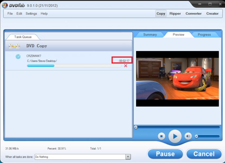This screenshot has height=163, width=225.
Task: Select the Preview tab
Action: pyautogui.click(x=178, y=35)
